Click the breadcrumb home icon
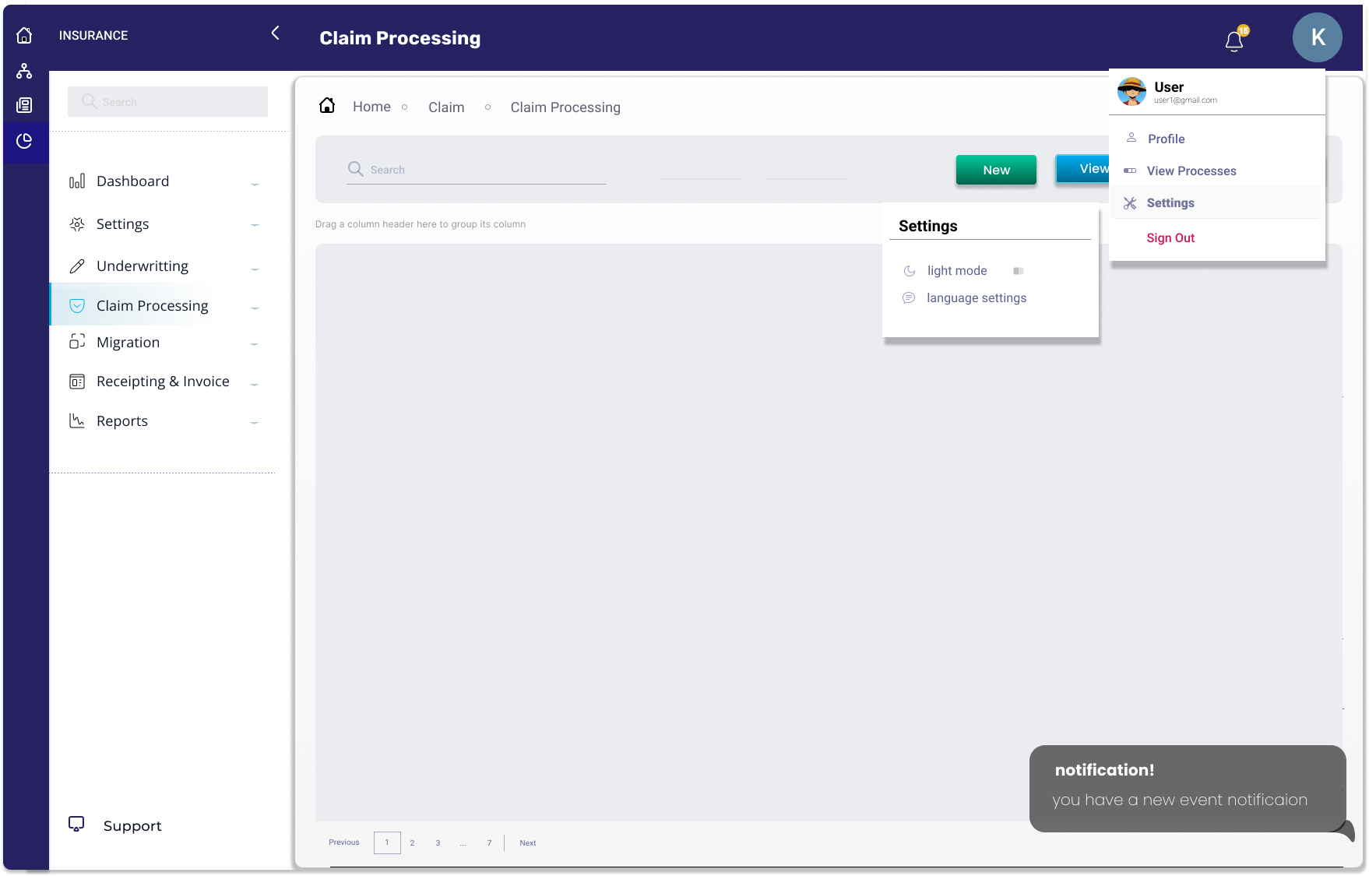Screen dimensions: 1369x876 (x=327, y=106)
